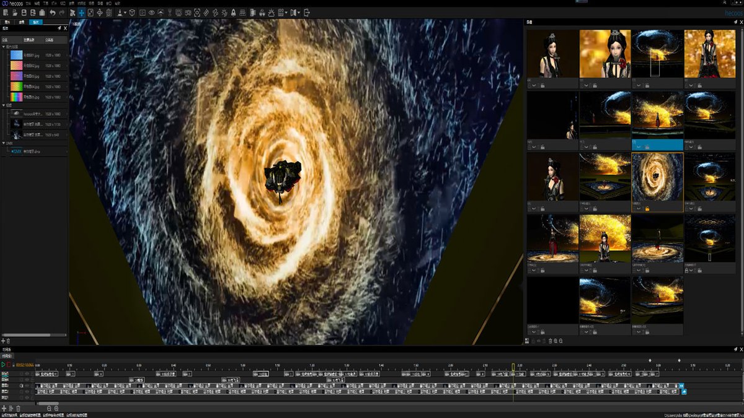Viewport: 744px width, 418px height.
Task: Delete track using timeline trash icon
Action: (x=18, y=408)
